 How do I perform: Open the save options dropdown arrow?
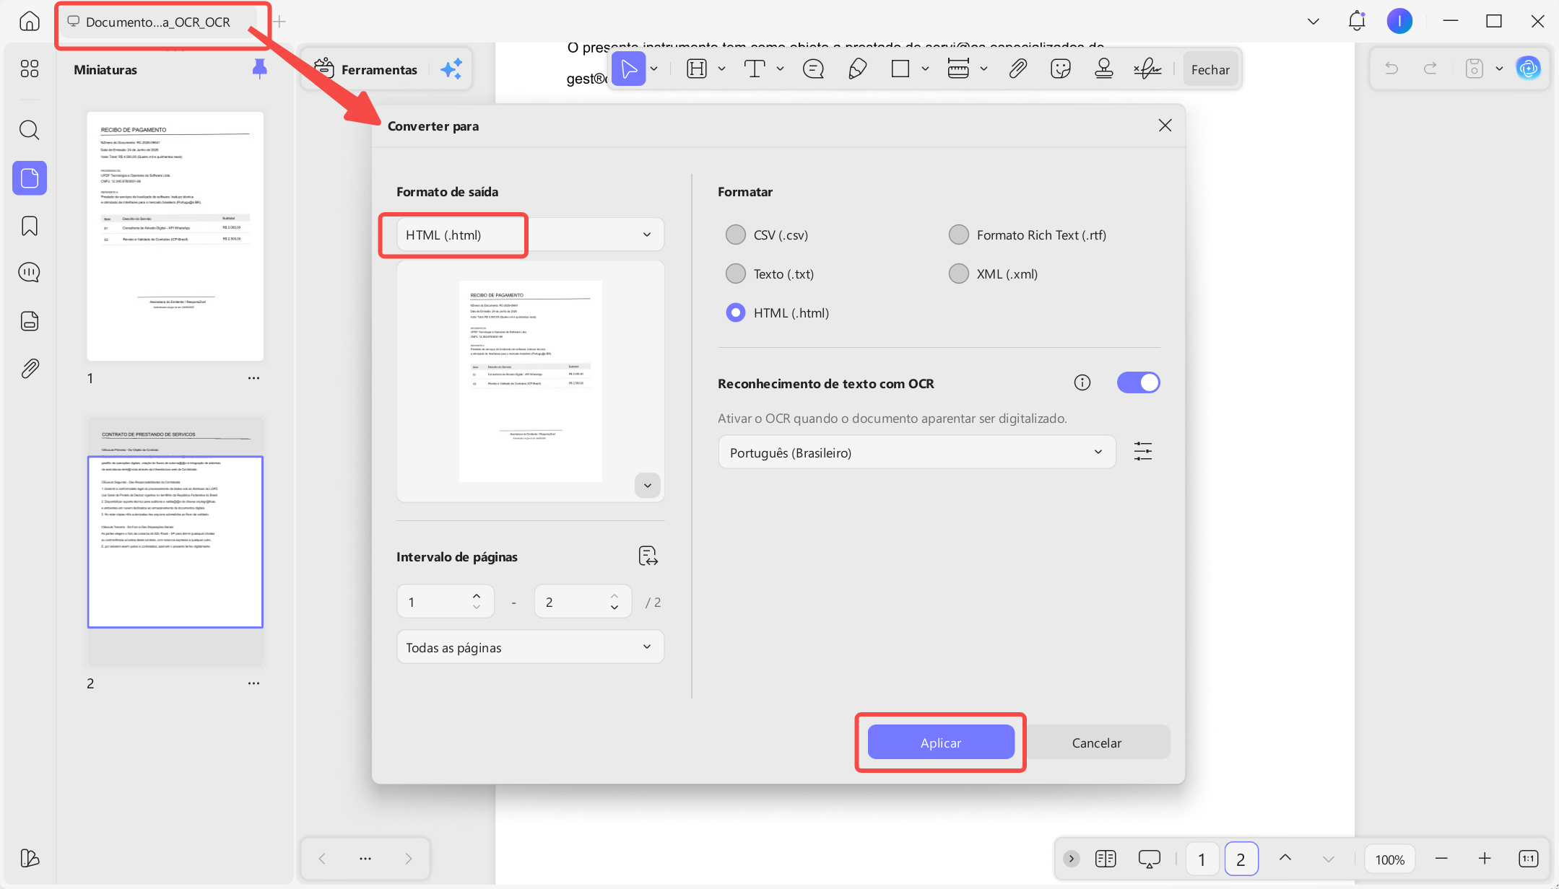1499,69
